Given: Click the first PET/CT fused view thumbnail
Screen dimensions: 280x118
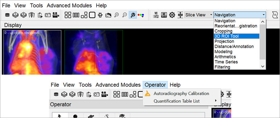Looking at the screenshot, I should (32, 52).
